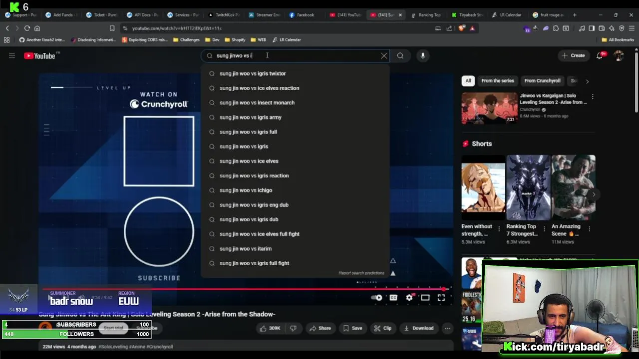
Task: Open the YouTube account avatar menu
Action: (x=619, y=56)
